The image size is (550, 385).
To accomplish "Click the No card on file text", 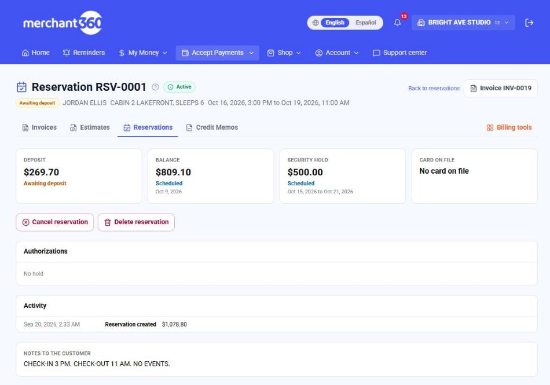I will (444, 171).
